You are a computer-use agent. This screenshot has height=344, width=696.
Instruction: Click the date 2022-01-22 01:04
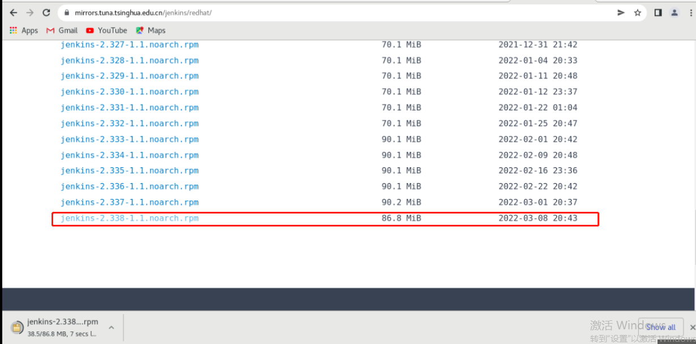(538, 107)
